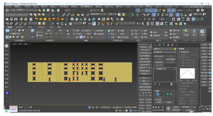Click the 快速切片 tool in ribbon
This screenshot has height=116, width=213.
coord(88,31)
